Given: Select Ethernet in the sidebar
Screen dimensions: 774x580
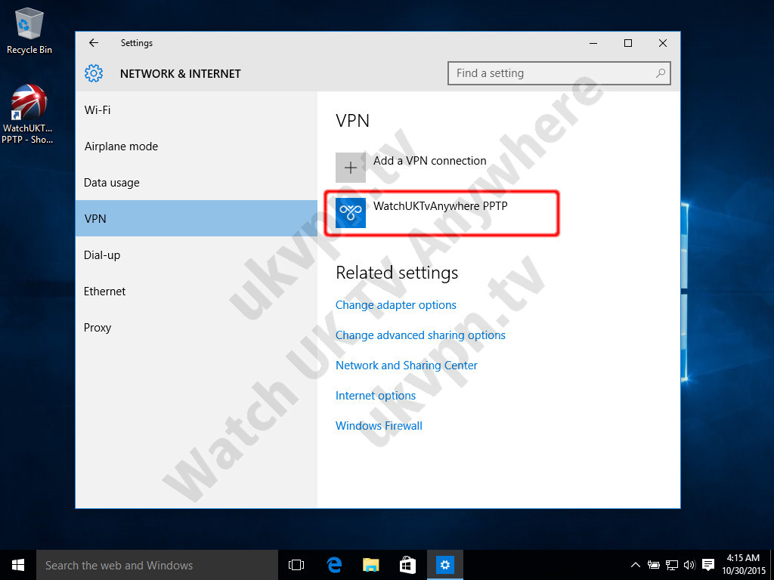Looking at the screenshot, I should point(197,291).
